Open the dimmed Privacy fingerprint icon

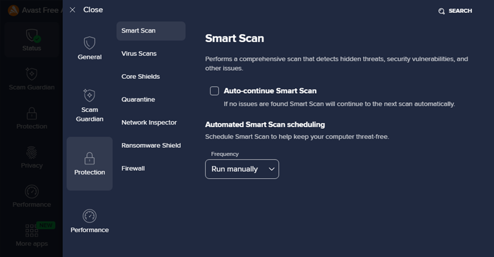tap(31, 153)
